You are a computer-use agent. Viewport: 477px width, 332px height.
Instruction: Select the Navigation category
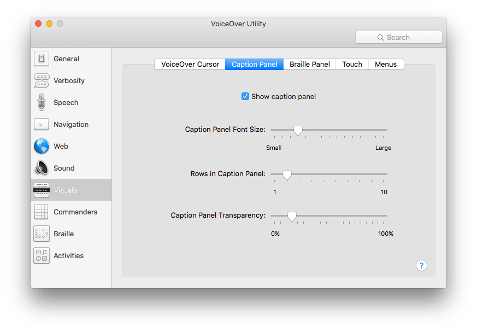[x=70, y=124]
